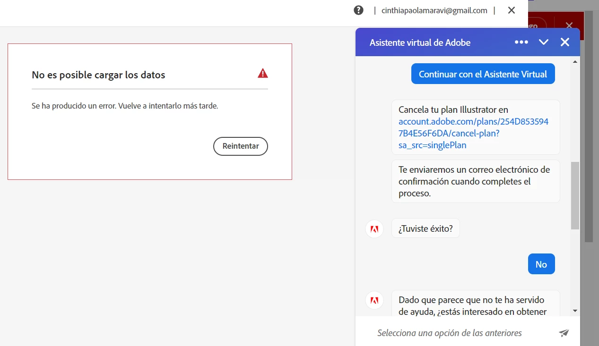The image size is (599, 346).
Task: Click the Adobe logo avatar beside ¿Tuviste éxito?
Action: [x=374, y=229]
